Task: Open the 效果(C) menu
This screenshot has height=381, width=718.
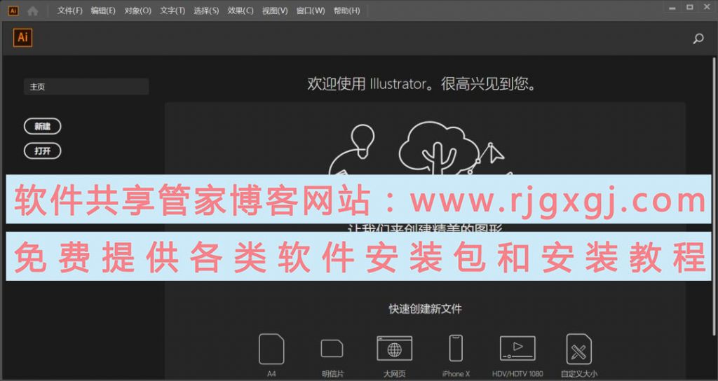Action: pos(241,11)
